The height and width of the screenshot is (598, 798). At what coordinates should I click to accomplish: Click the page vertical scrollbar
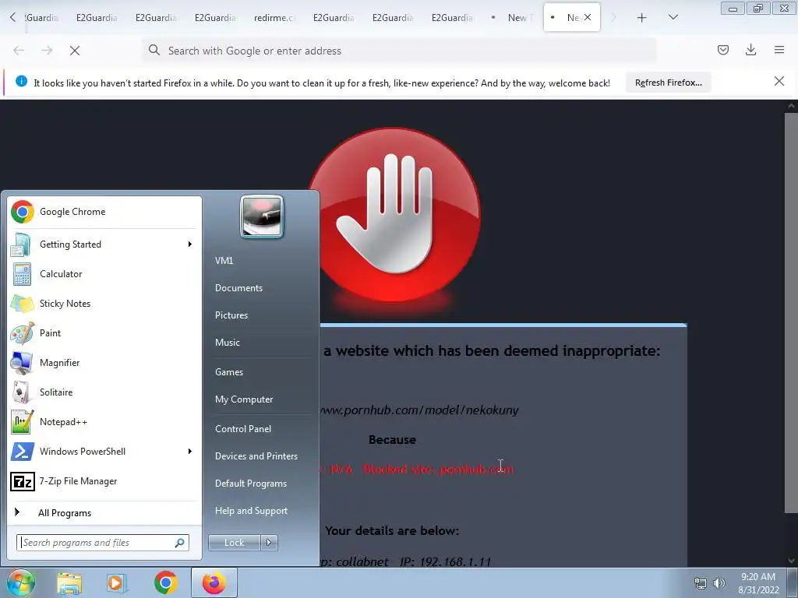pyautogui.click(x=792, y=313)
